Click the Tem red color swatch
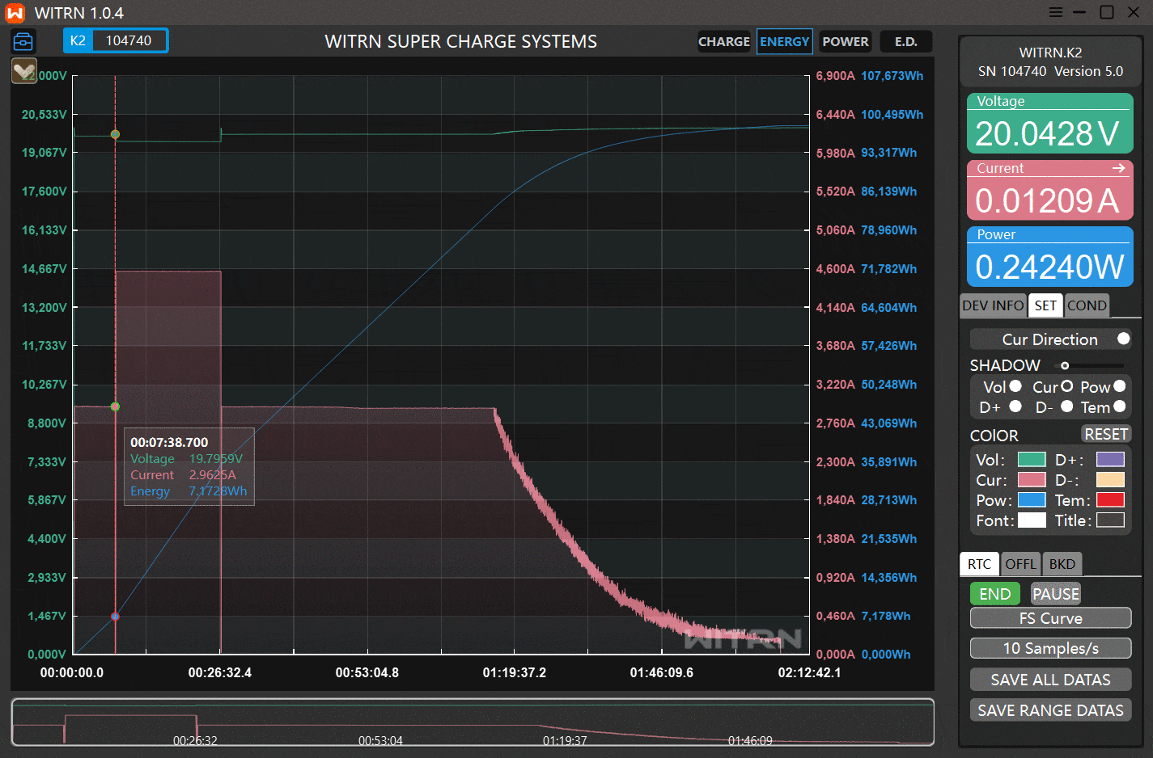The image size is (1153, 758). click(x=1110, y=500)
